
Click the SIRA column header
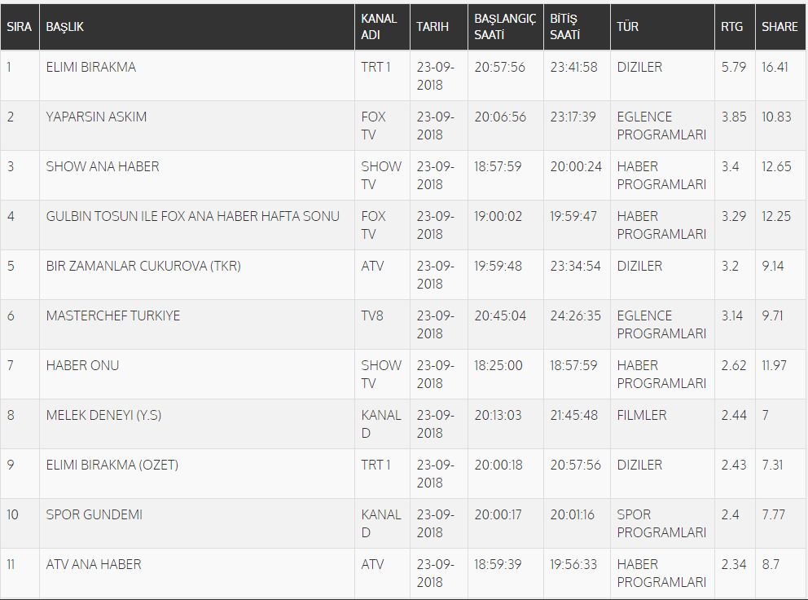tap(19, 27)
